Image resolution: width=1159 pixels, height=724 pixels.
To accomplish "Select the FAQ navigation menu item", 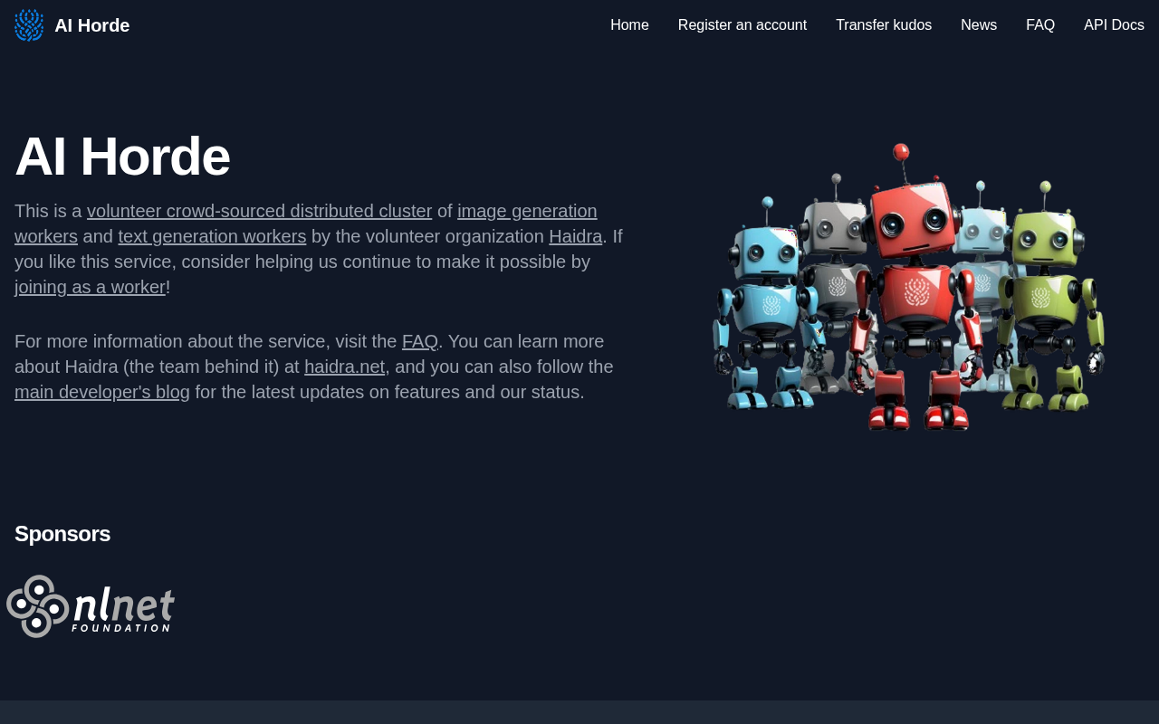I will point(1040,24).
